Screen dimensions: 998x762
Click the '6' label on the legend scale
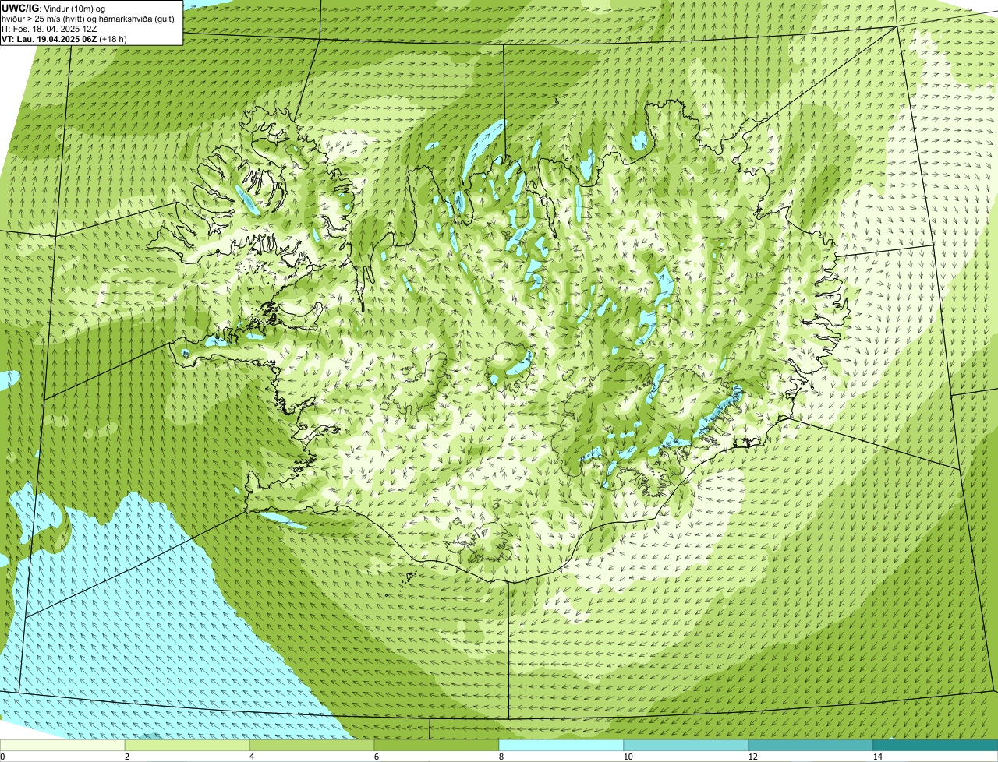[376, 757]
